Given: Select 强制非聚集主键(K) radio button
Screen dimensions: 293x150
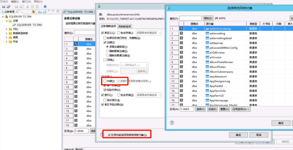Looking at the screenshot, I should (x=107, y=55).
